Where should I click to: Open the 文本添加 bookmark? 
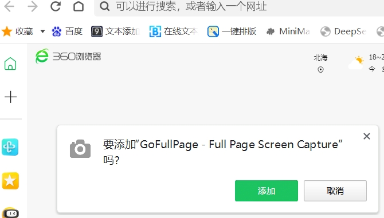[115, 31]
